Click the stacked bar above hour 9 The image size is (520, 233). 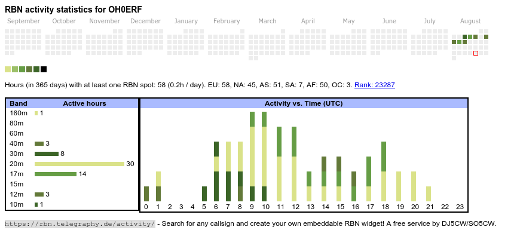tap(252, 157)
